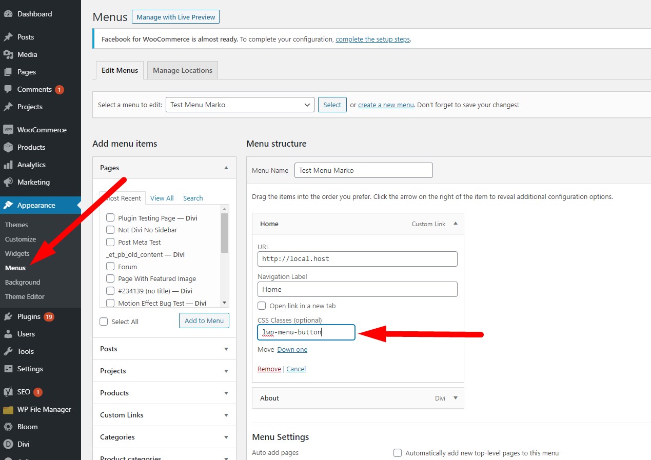Click the Yoast SEO icon
The image size is (651, 460).
click(8, 392)
